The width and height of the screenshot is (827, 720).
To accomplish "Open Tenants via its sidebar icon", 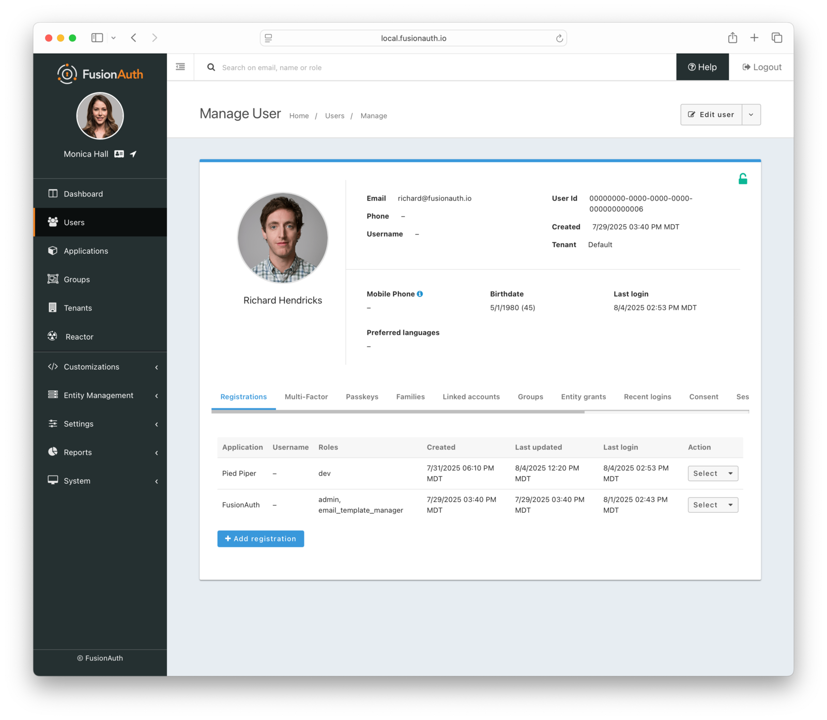I will 53,308.
